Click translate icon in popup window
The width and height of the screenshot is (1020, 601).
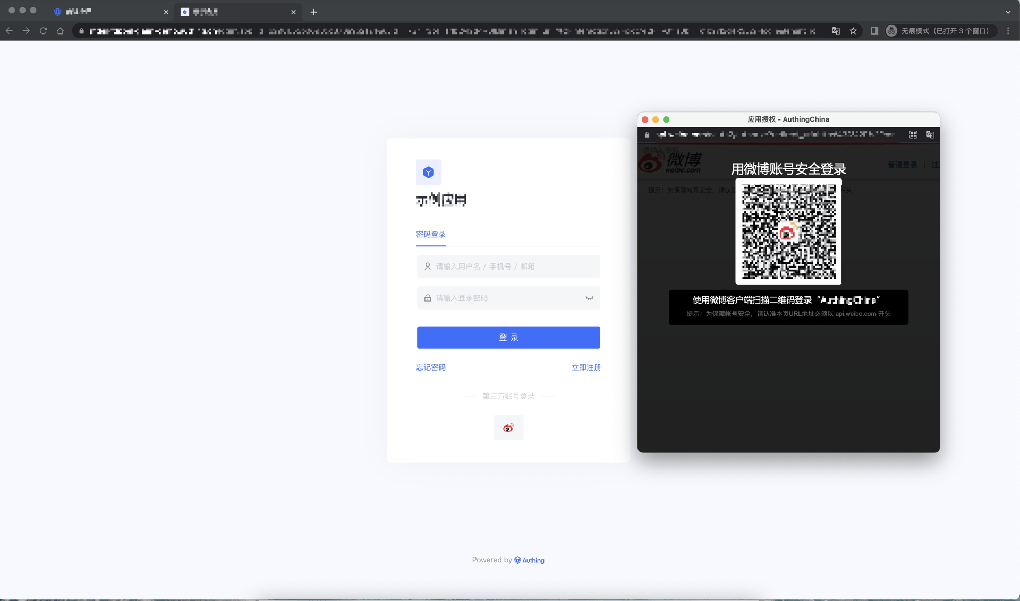(930, 135)
